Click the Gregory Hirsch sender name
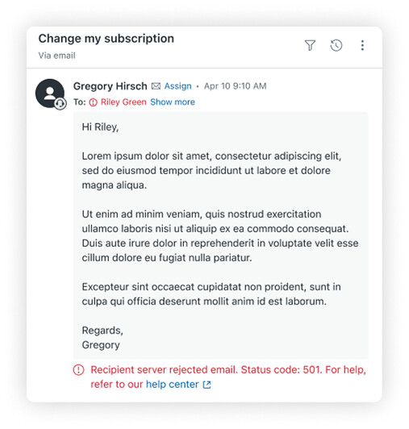Image resolution: width=409 pixels, height=429 pixels. pos(110,86)
